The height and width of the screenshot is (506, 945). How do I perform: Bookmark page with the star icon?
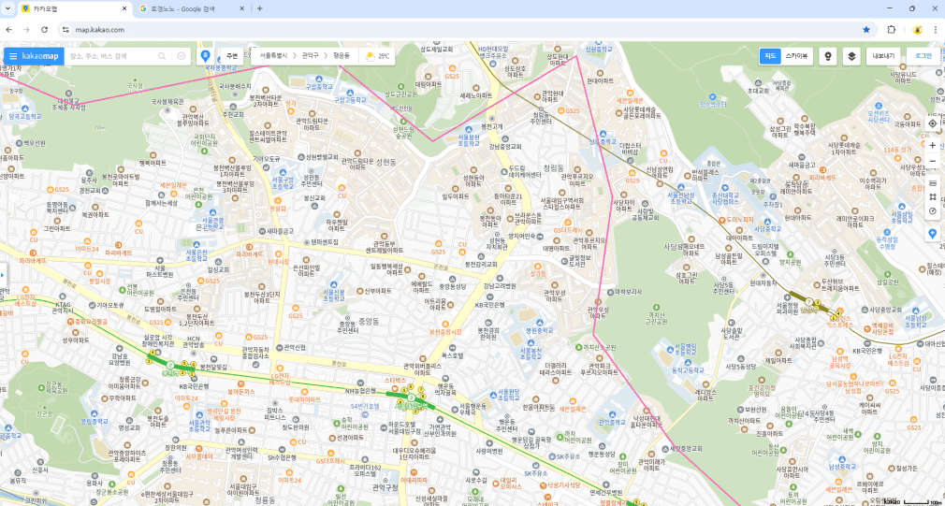[866, 29]
